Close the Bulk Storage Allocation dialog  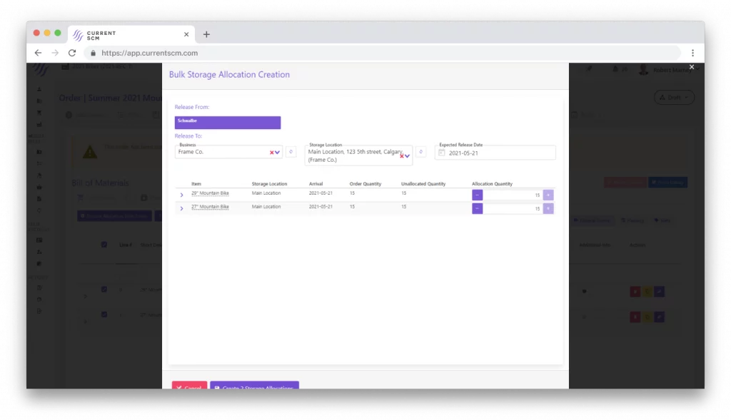pyautogui.click(x=691, y=67)
